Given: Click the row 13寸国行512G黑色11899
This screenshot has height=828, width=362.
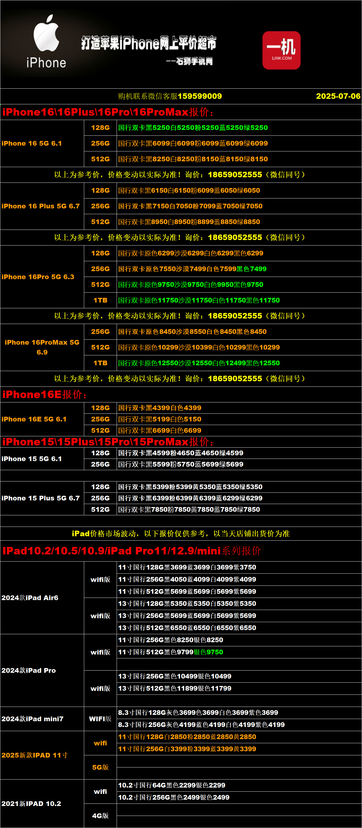Looking at the screenshot, I should pyautogui.click(x=239, y=688).
